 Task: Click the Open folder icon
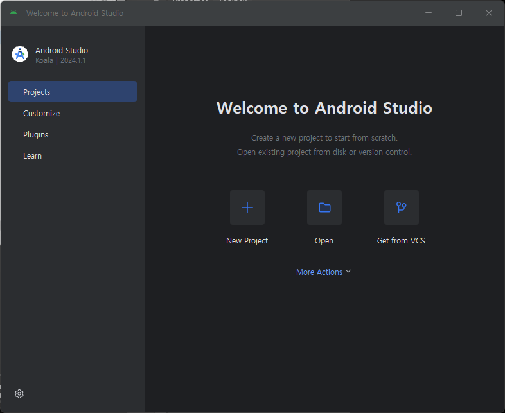324,207
